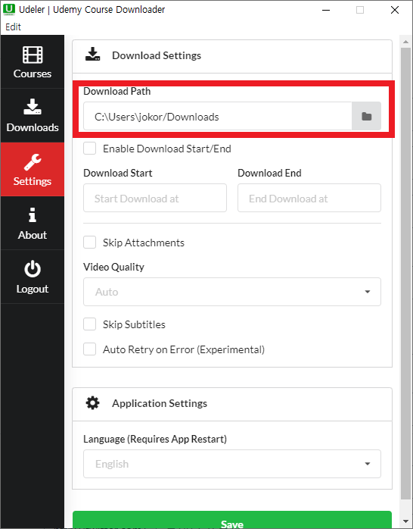Click the Logout power icon
The width and height of the screenshot is (413, 529).
(x=33, y=269)
